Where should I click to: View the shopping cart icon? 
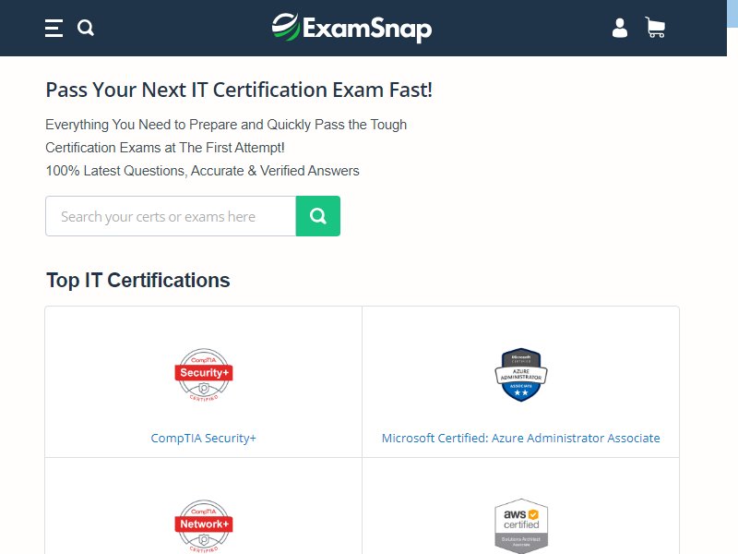click(655, 28)
